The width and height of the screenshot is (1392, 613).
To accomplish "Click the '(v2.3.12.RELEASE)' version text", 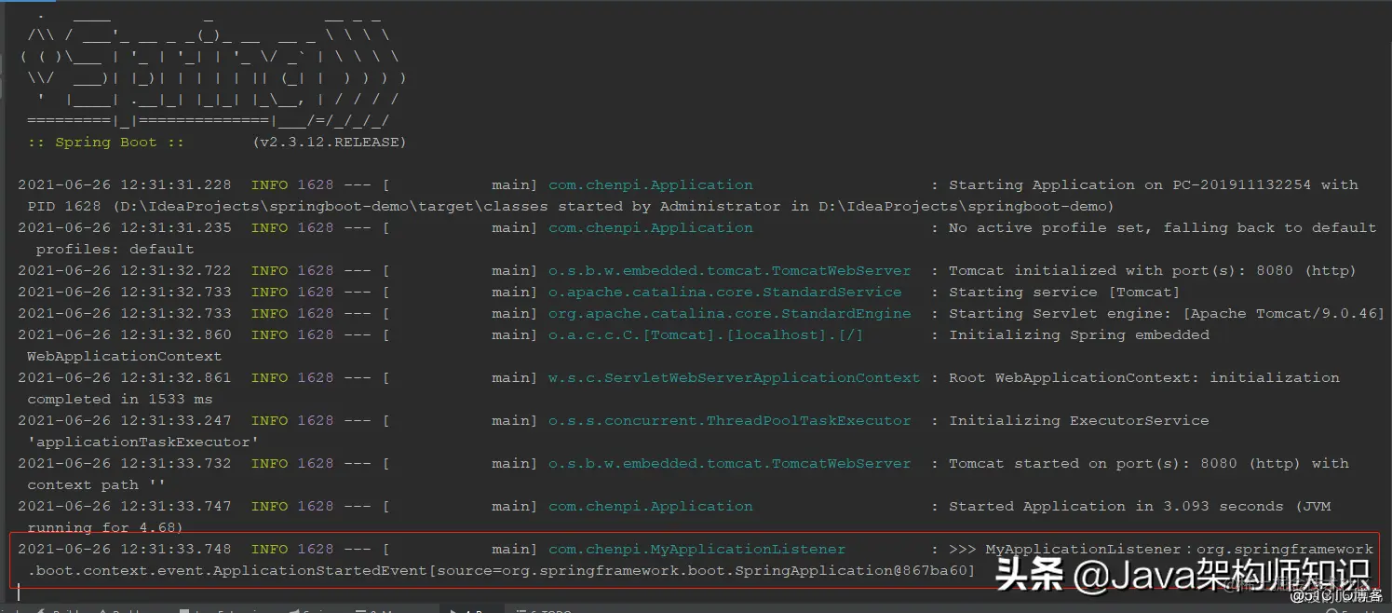I will [329, 143].
